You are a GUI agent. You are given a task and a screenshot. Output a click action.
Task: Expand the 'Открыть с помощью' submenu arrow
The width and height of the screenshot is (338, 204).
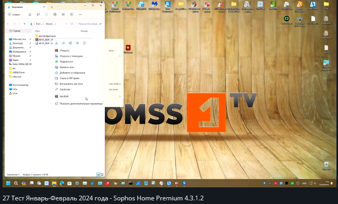(120, 56)
